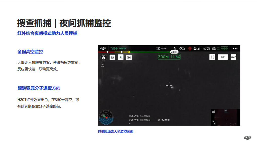Open the P-GPS flight mode indicator

(x=161, y=48)
